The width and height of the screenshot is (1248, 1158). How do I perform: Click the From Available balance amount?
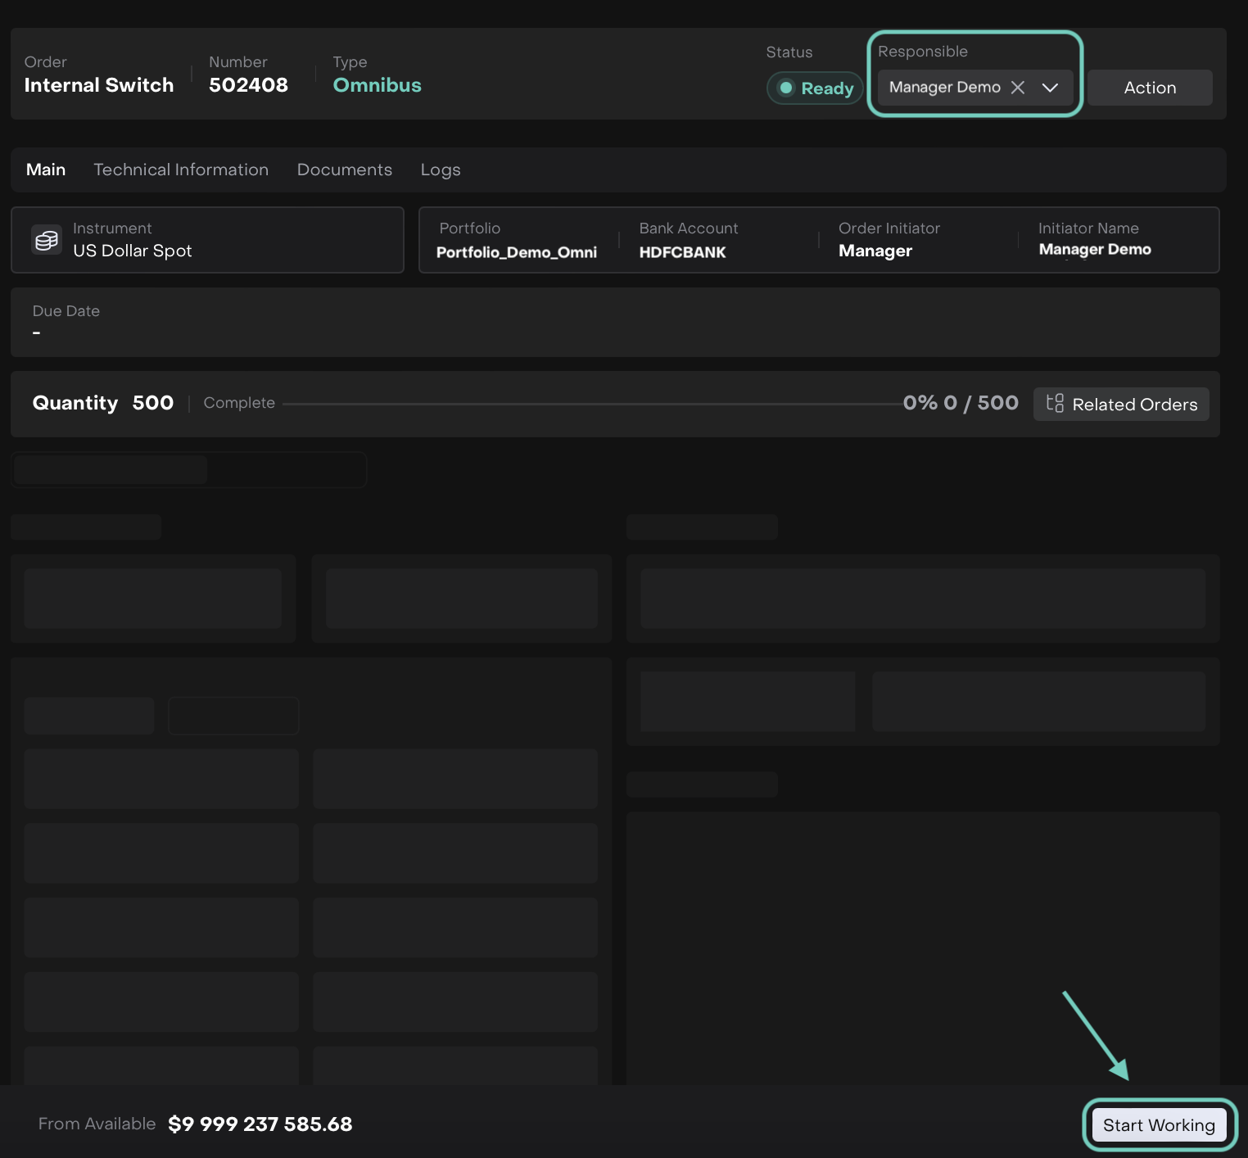(260, 1124)
